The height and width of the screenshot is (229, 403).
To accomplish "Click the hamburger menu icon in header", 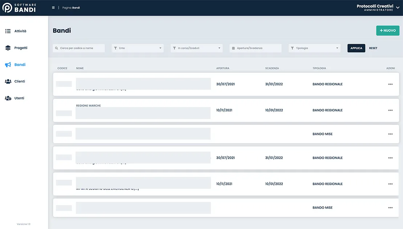I will pos(53,8).
